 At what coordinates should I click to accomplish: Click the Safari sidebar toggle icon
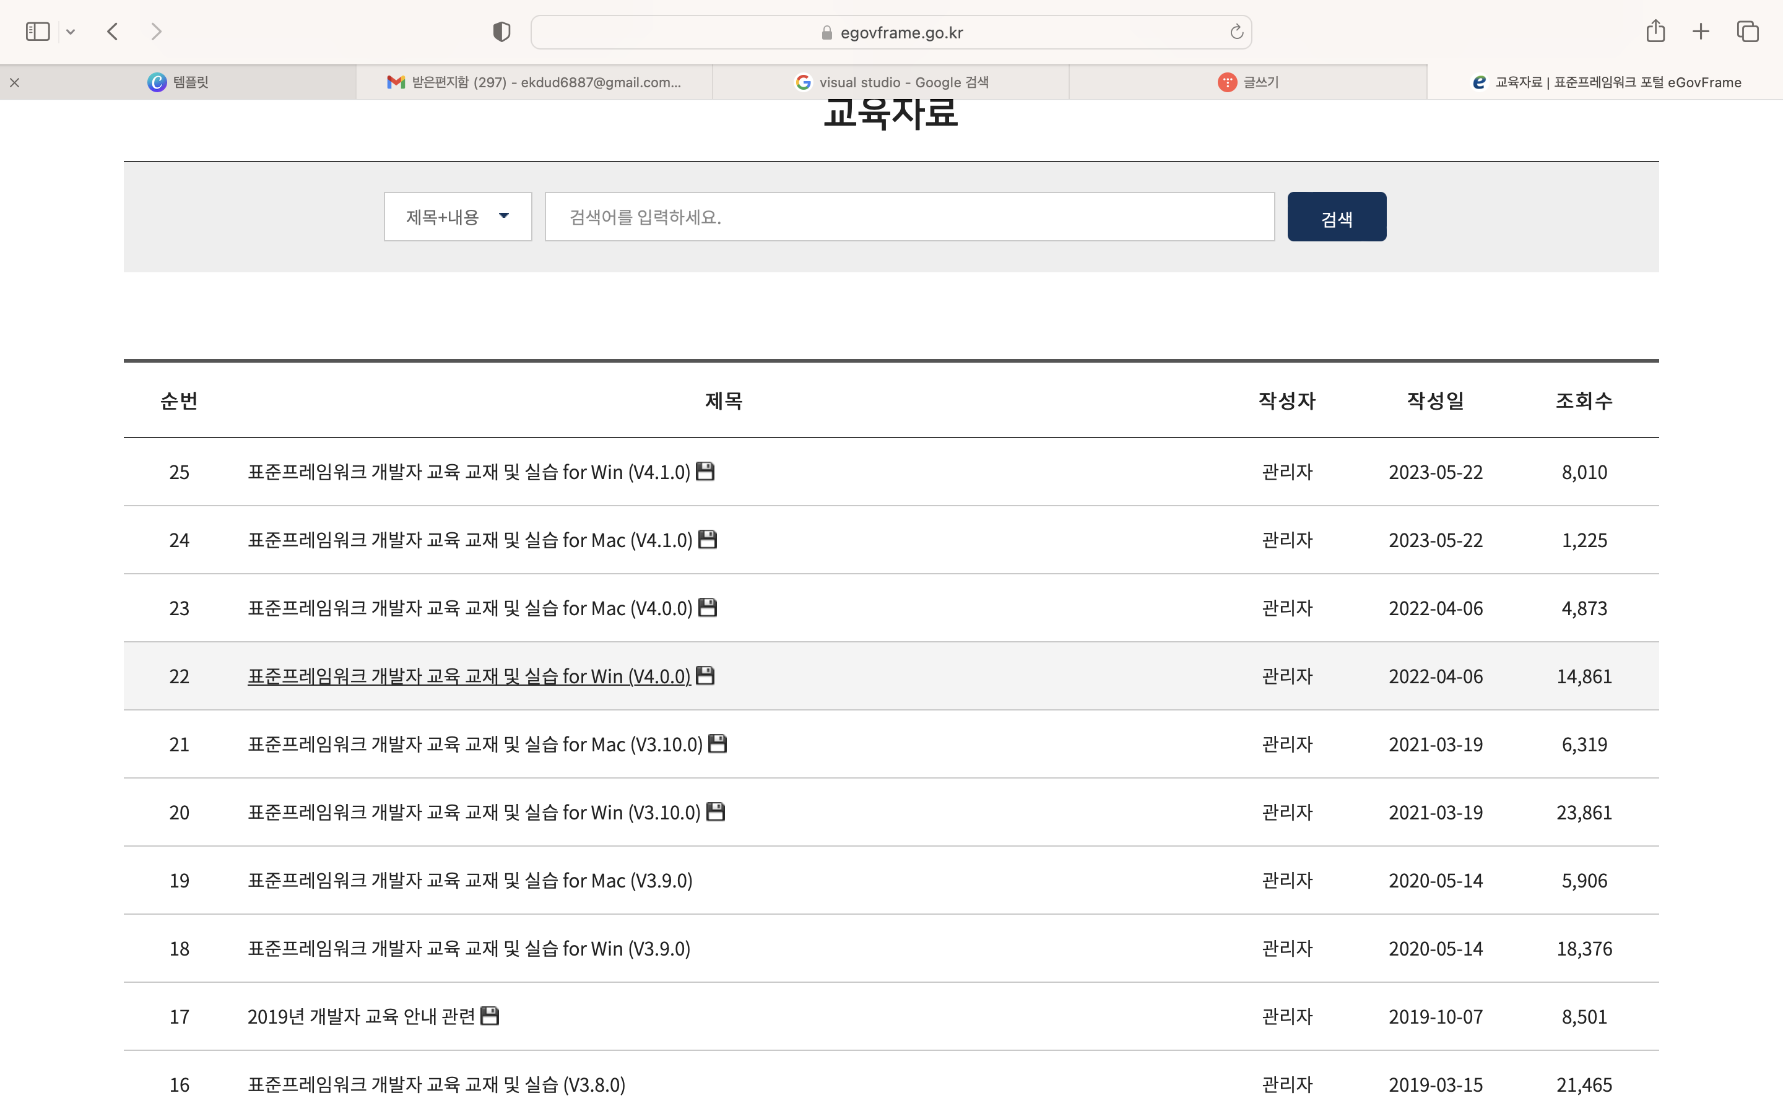[x=38, y=32]
